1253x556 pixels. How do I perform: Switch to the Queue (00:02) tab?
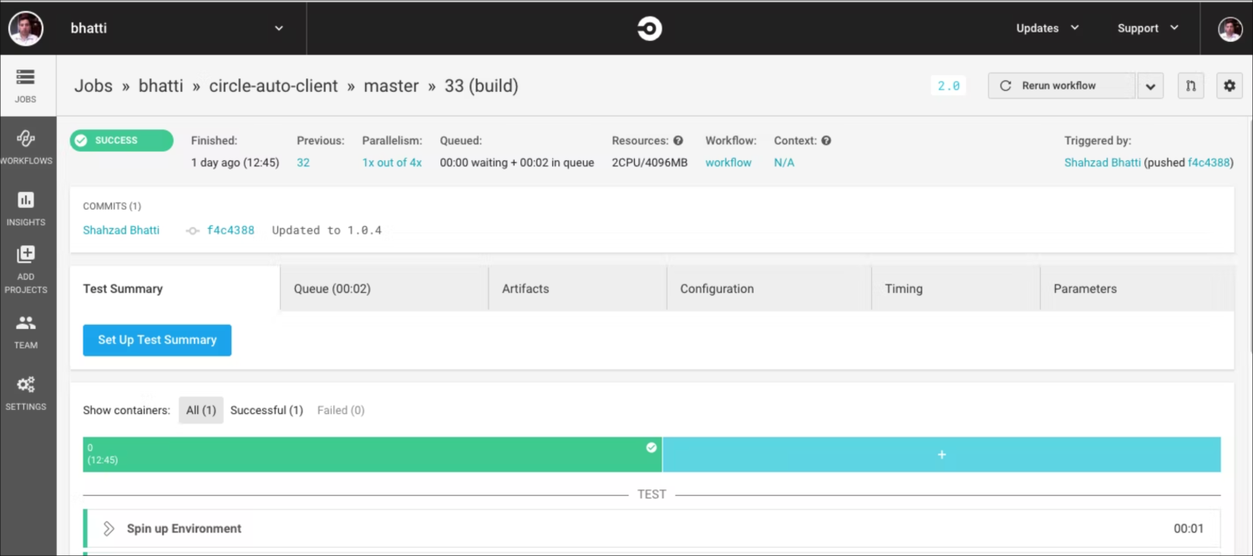tap(384, 289)
